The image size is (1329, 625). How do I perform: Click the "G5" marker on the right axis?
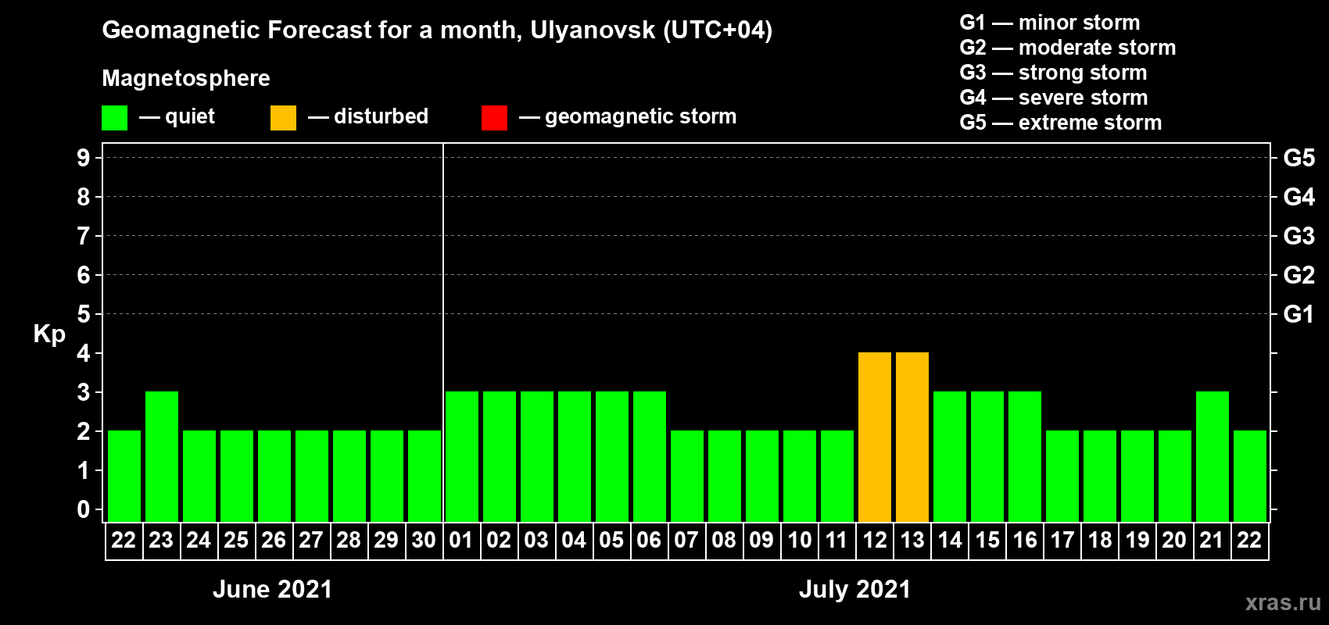coord(1299,158)
